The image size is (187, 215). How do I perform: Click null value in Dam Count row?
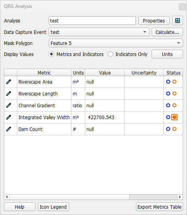point(105,129)
